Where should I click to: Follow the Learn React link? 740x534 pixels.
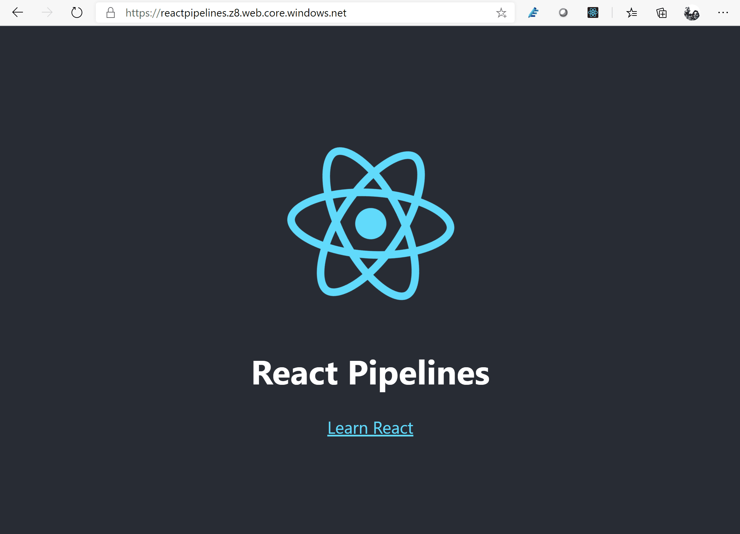pyautogui.click(x=370, y=428)
